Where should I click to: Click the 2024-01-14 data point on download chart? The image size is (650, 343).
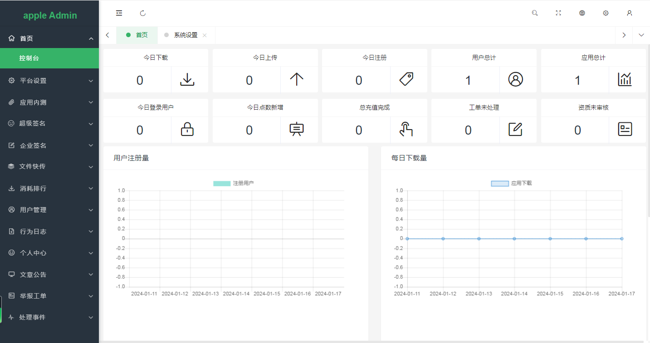(x=514, y=238)
